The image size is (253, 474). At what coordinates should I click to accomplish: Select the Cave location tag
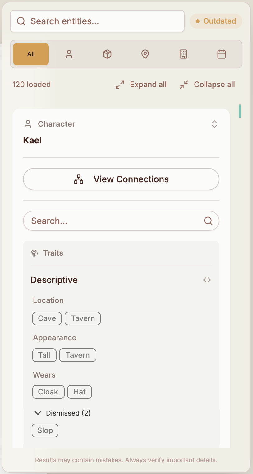(47, 318)
